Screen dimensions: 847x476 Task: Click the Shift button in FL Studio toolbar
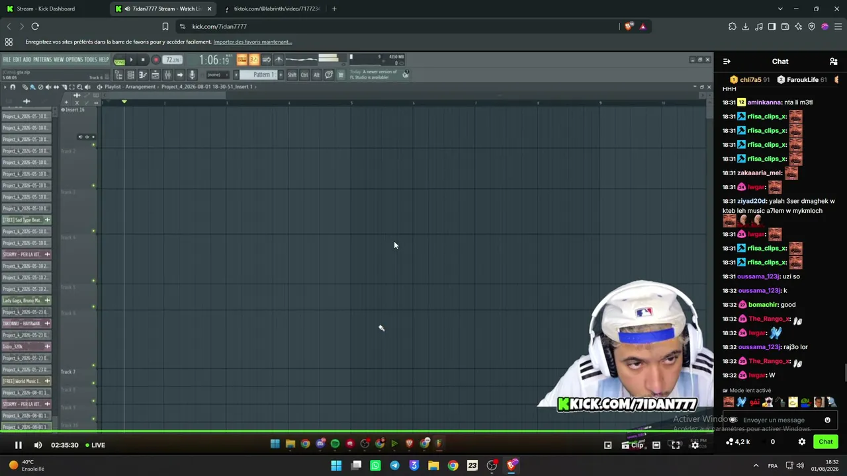point(292,75)
